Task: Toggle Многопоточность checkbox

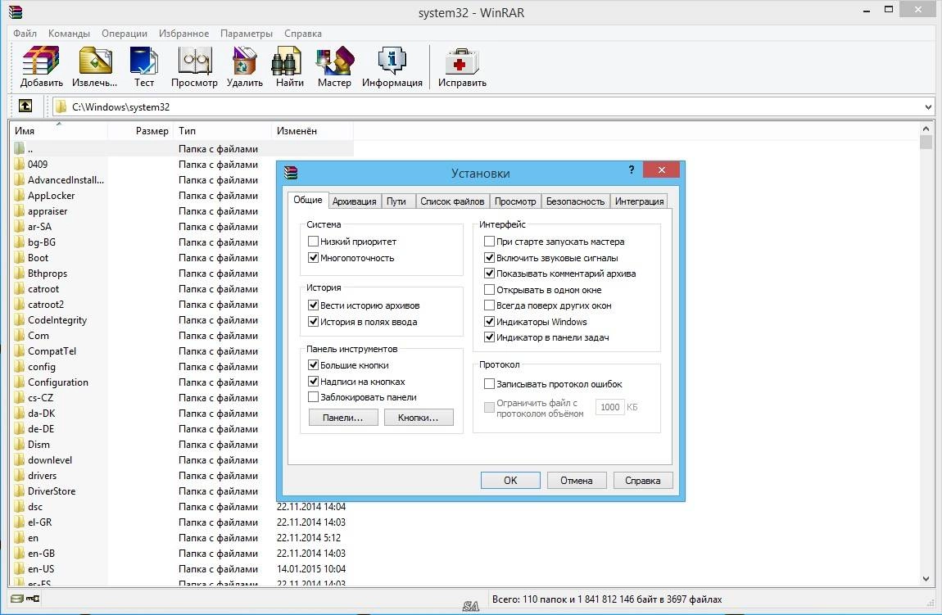Action: coord(313,258)
